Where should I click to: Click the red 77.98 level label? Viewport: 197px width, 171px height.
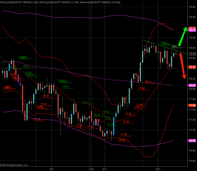(141, 88)
